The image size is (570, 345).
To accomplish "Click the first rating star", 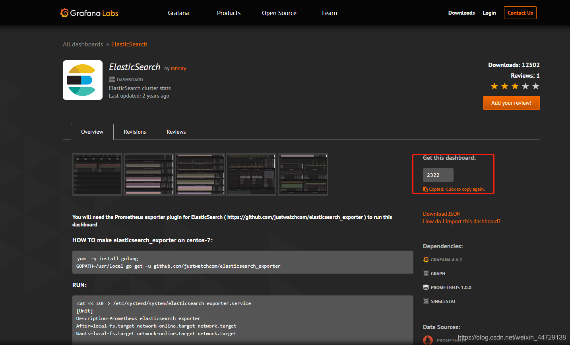I will point(494,86).
